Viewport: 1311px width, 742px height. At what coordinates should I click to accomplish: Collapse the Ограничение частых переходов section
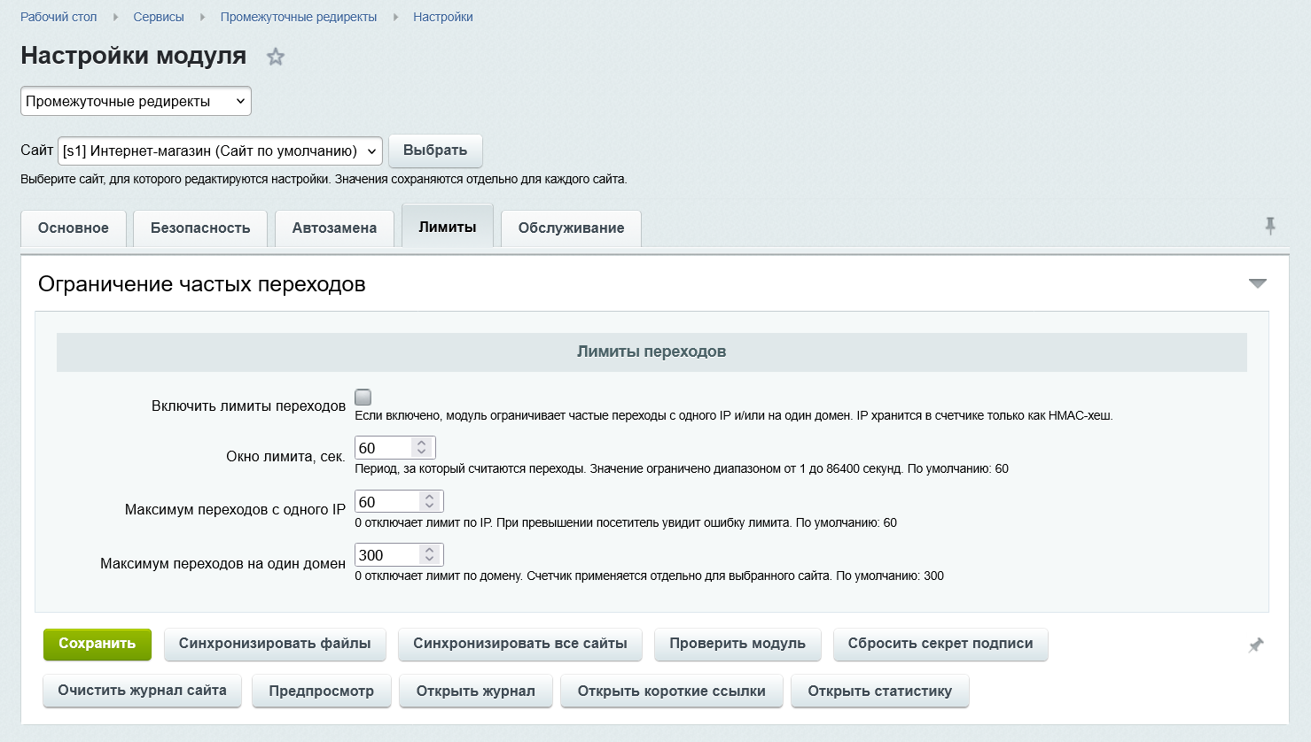point(1257,283)
